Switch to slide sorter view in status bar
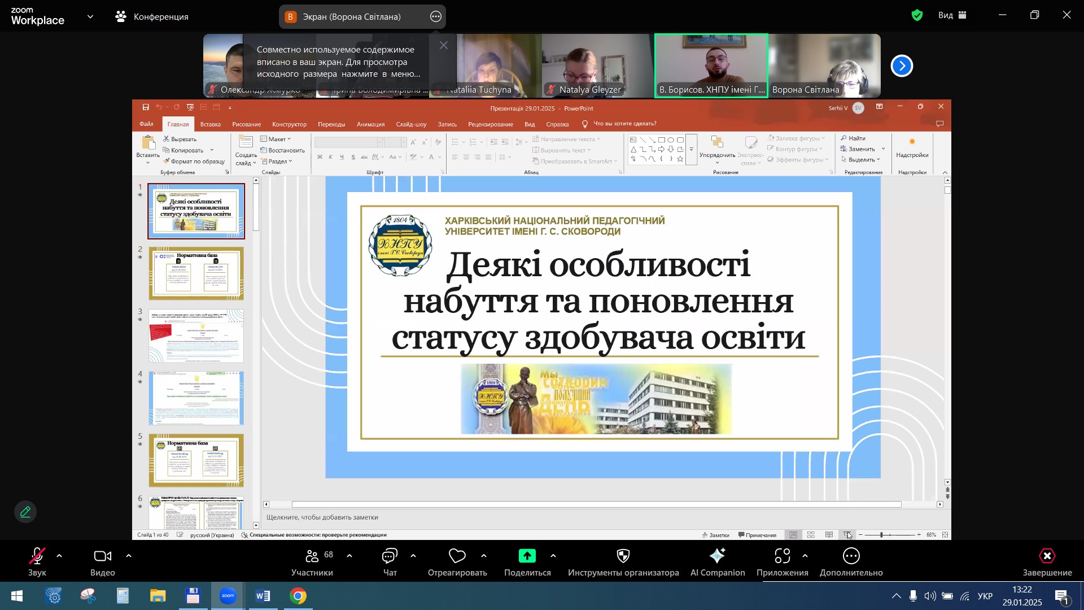The width and height of the screenshot is (1084, 610). (811, 535)
